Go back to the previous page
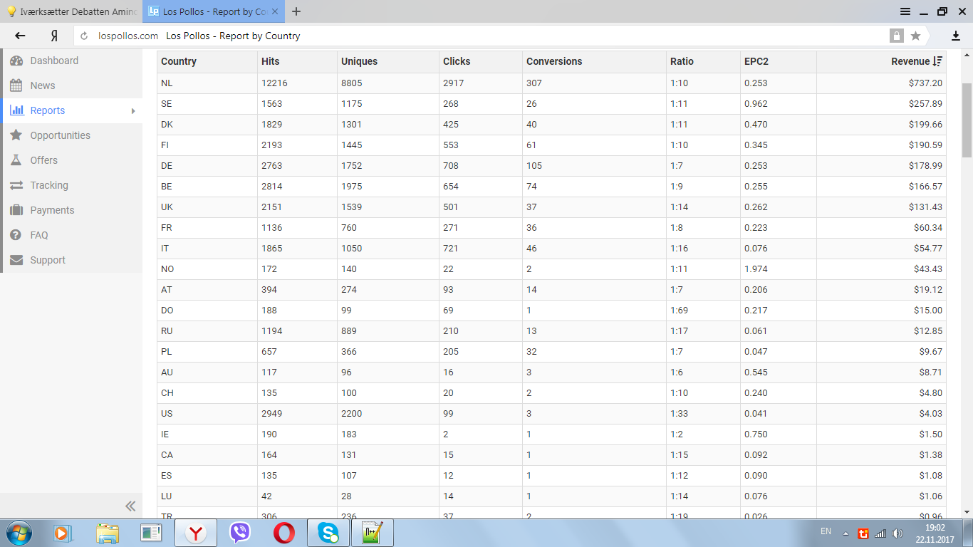This screenshot has width=973, height=547. pyautogui.click(x=20, y=36)
